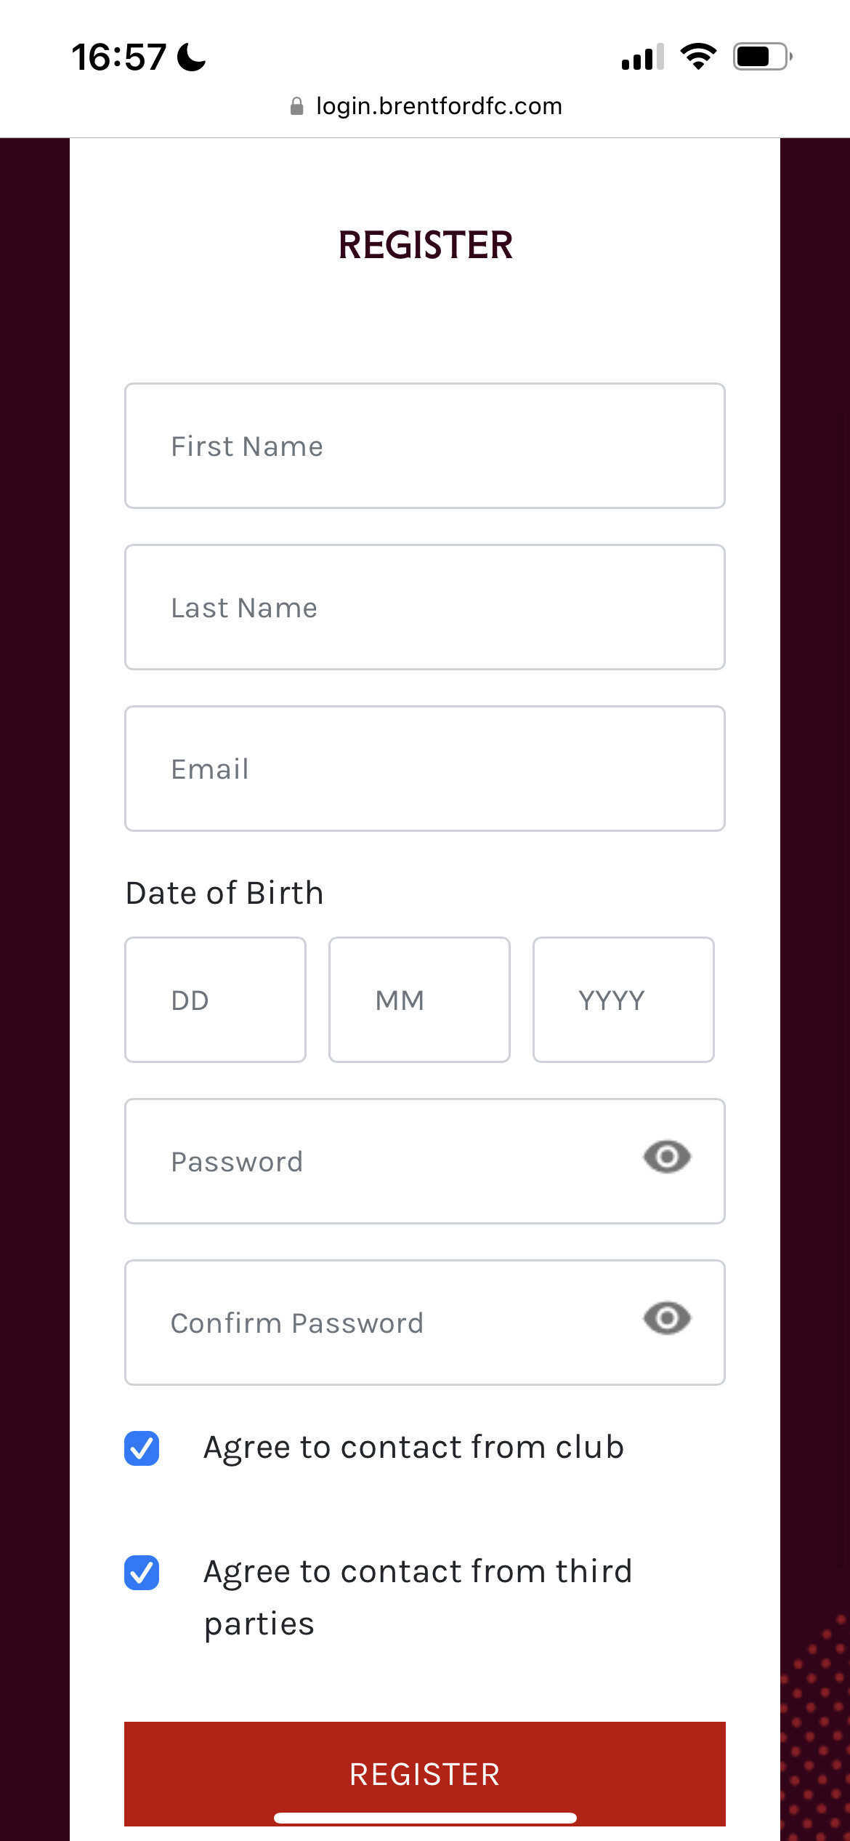Focus the First Name field
Viewport: 850px width, 1841px height.
pos(425,446)
